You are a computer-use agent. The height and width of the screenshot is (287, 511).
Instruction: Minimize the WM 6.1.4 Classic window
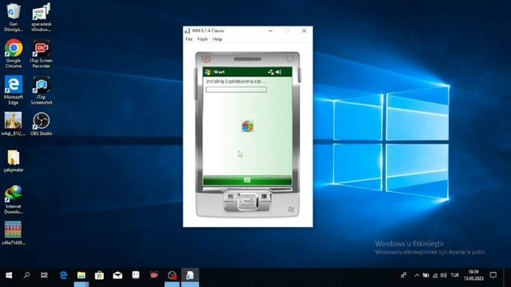(270, 30)
